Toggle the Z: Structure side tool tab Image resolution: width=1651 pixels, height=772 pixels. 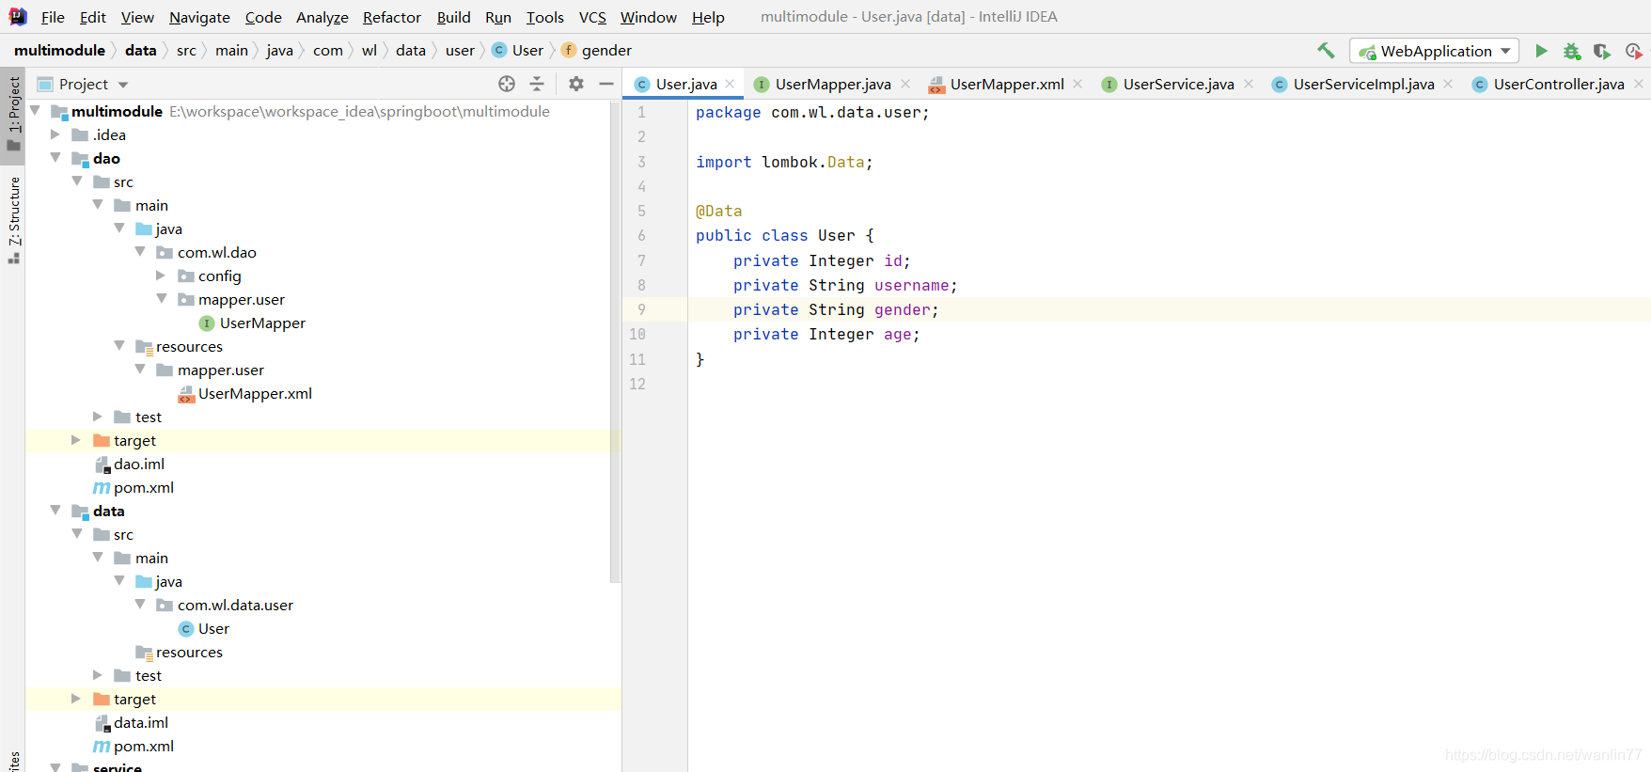click(13, 219)
